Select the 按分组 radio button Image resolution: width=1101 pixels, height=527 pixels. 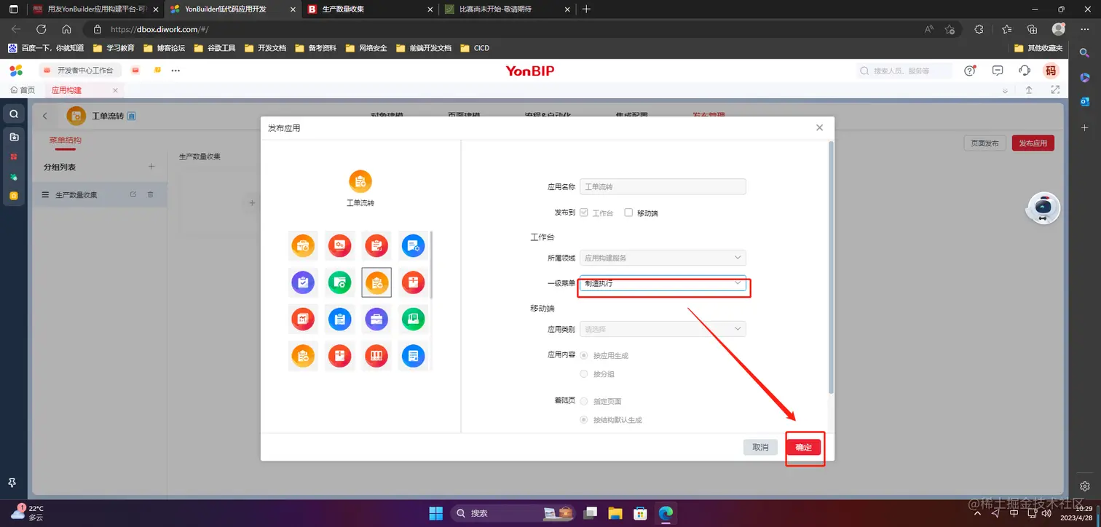pyautogui.click(x=583, y=373)
